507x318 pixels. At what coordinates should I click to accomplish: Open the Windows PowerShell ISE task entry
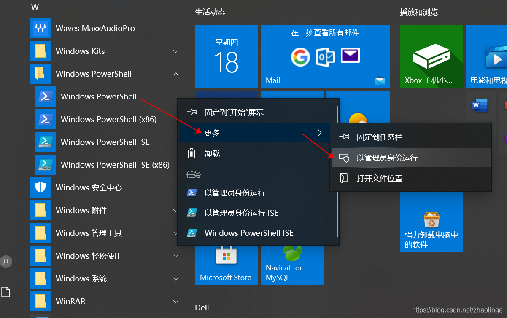tap(257, 233)
